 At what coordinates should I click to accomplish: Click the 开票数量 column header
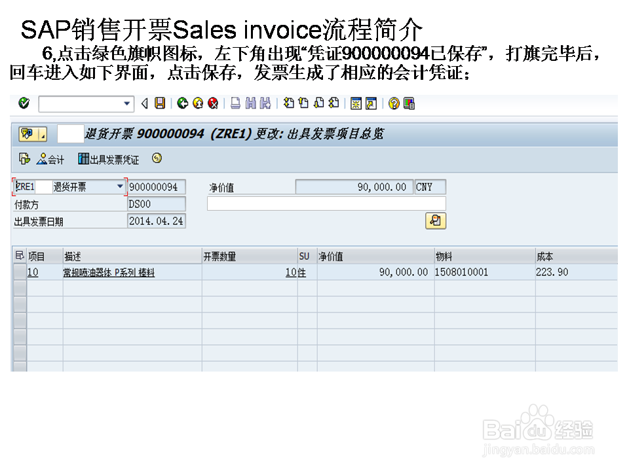(x=250, y=256)
